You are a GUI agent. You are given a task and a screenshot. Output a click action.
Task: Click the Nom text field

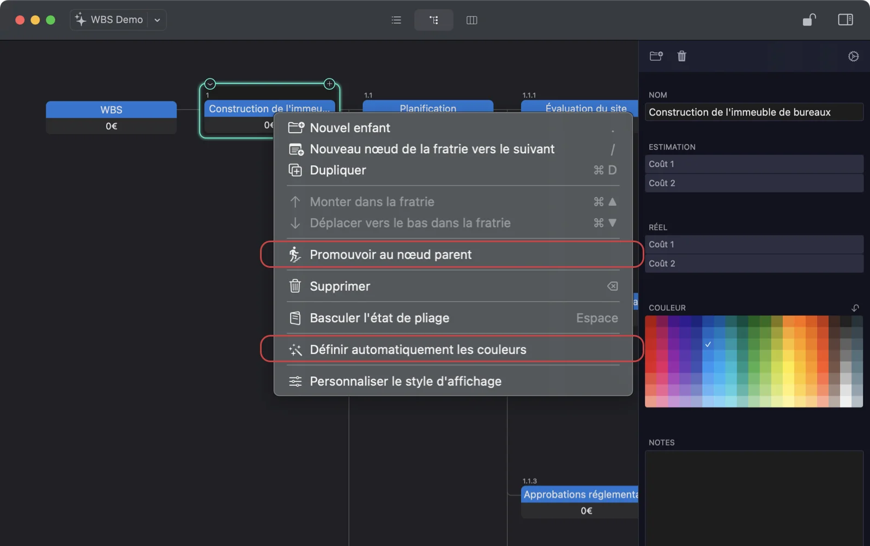[753, 112]
